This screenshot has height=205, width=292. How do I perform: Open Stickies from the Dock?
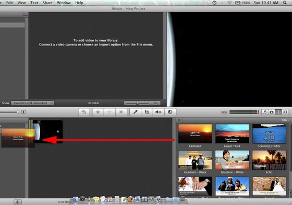96,199
